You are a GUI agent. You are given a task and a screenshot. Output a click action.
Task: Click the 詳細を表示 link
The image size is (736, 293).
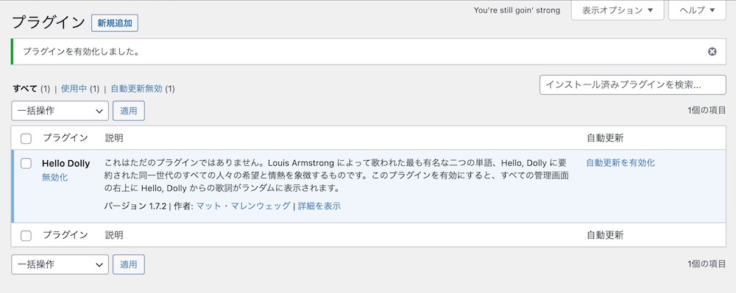319,206
